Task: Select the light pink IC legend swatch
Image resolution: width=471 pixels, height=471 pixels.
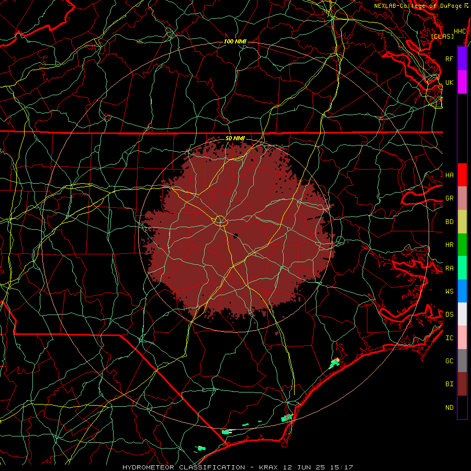Action: pos(462,338)
